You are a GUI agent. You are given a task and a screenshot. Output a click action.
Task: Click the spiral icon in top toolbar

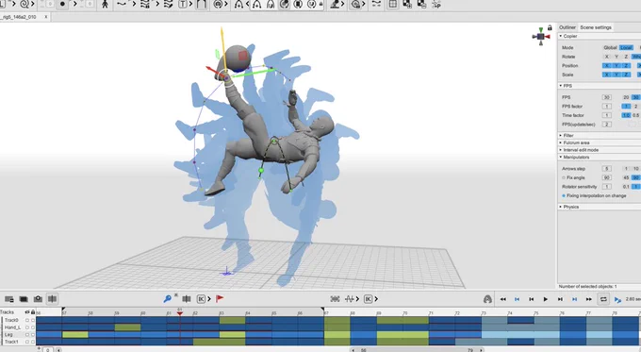pyautogui.click(x=25, y=4)
